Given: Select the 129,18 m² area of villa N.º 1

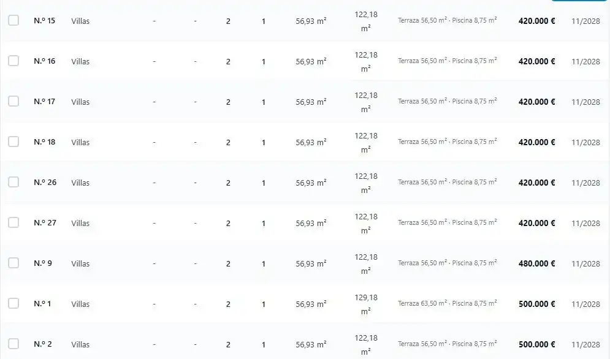Looking at the screenshot, I should [365, 304].
